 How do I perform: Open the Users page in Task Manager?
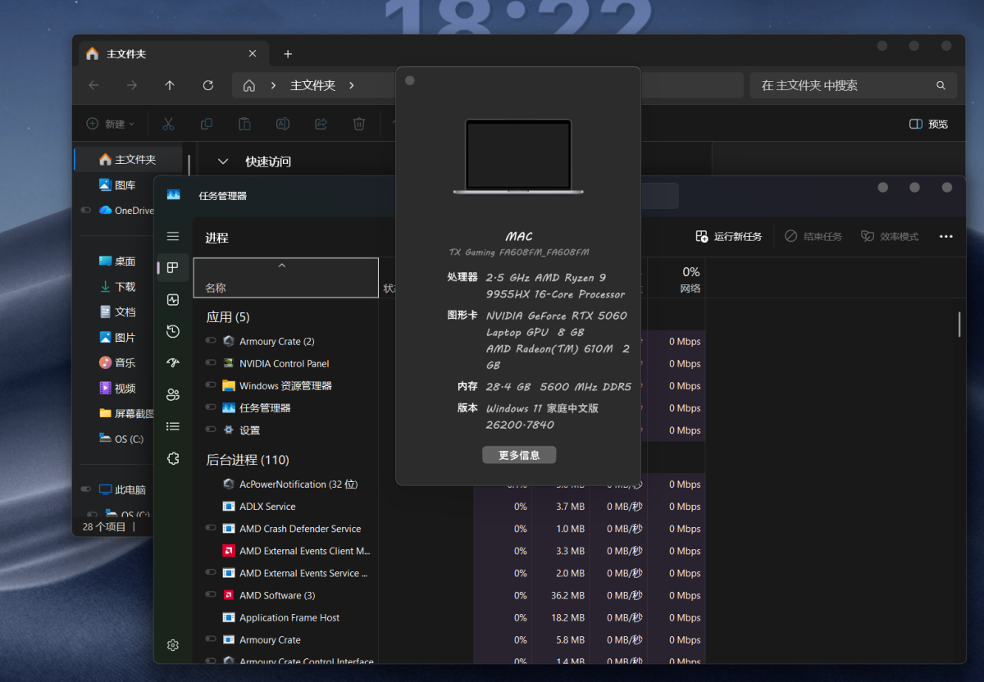click(x=172, y=394)
